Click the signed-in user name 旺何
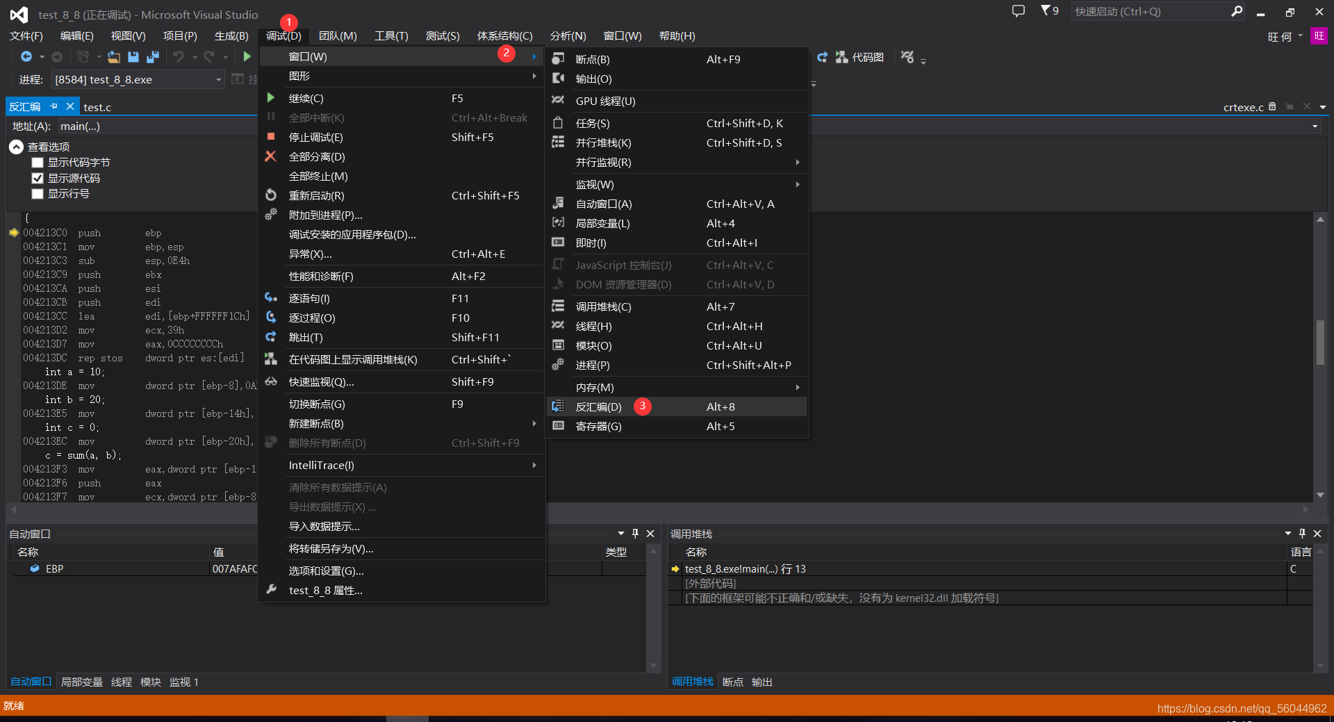This screenshot has height=722, width=1334. tap(1280, 36)
